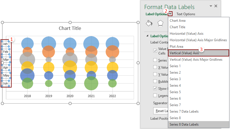The width and height of the screenshot is (230, 129).
Task: Choose Horizontal (Value) Axis entry
Action: [x=199, y=34]
